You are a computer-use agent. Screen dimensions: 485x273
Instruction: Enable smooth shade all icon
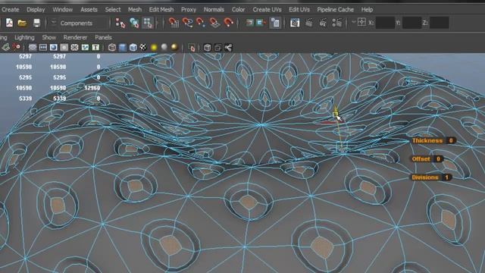(x=123, y=47)
